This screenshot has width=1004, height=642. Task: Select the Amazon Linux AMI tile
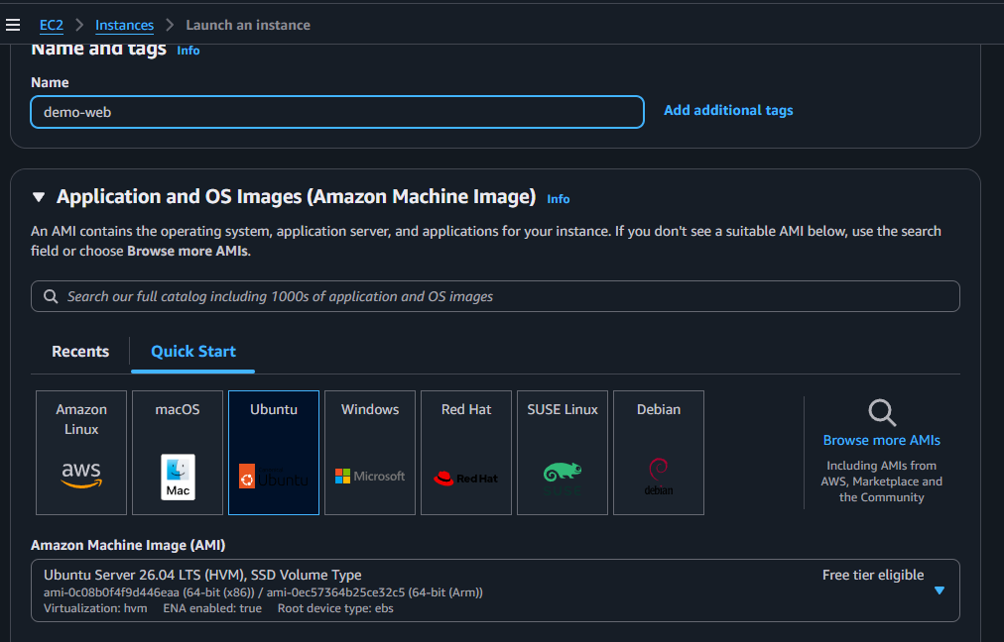(x=81, y=452)
